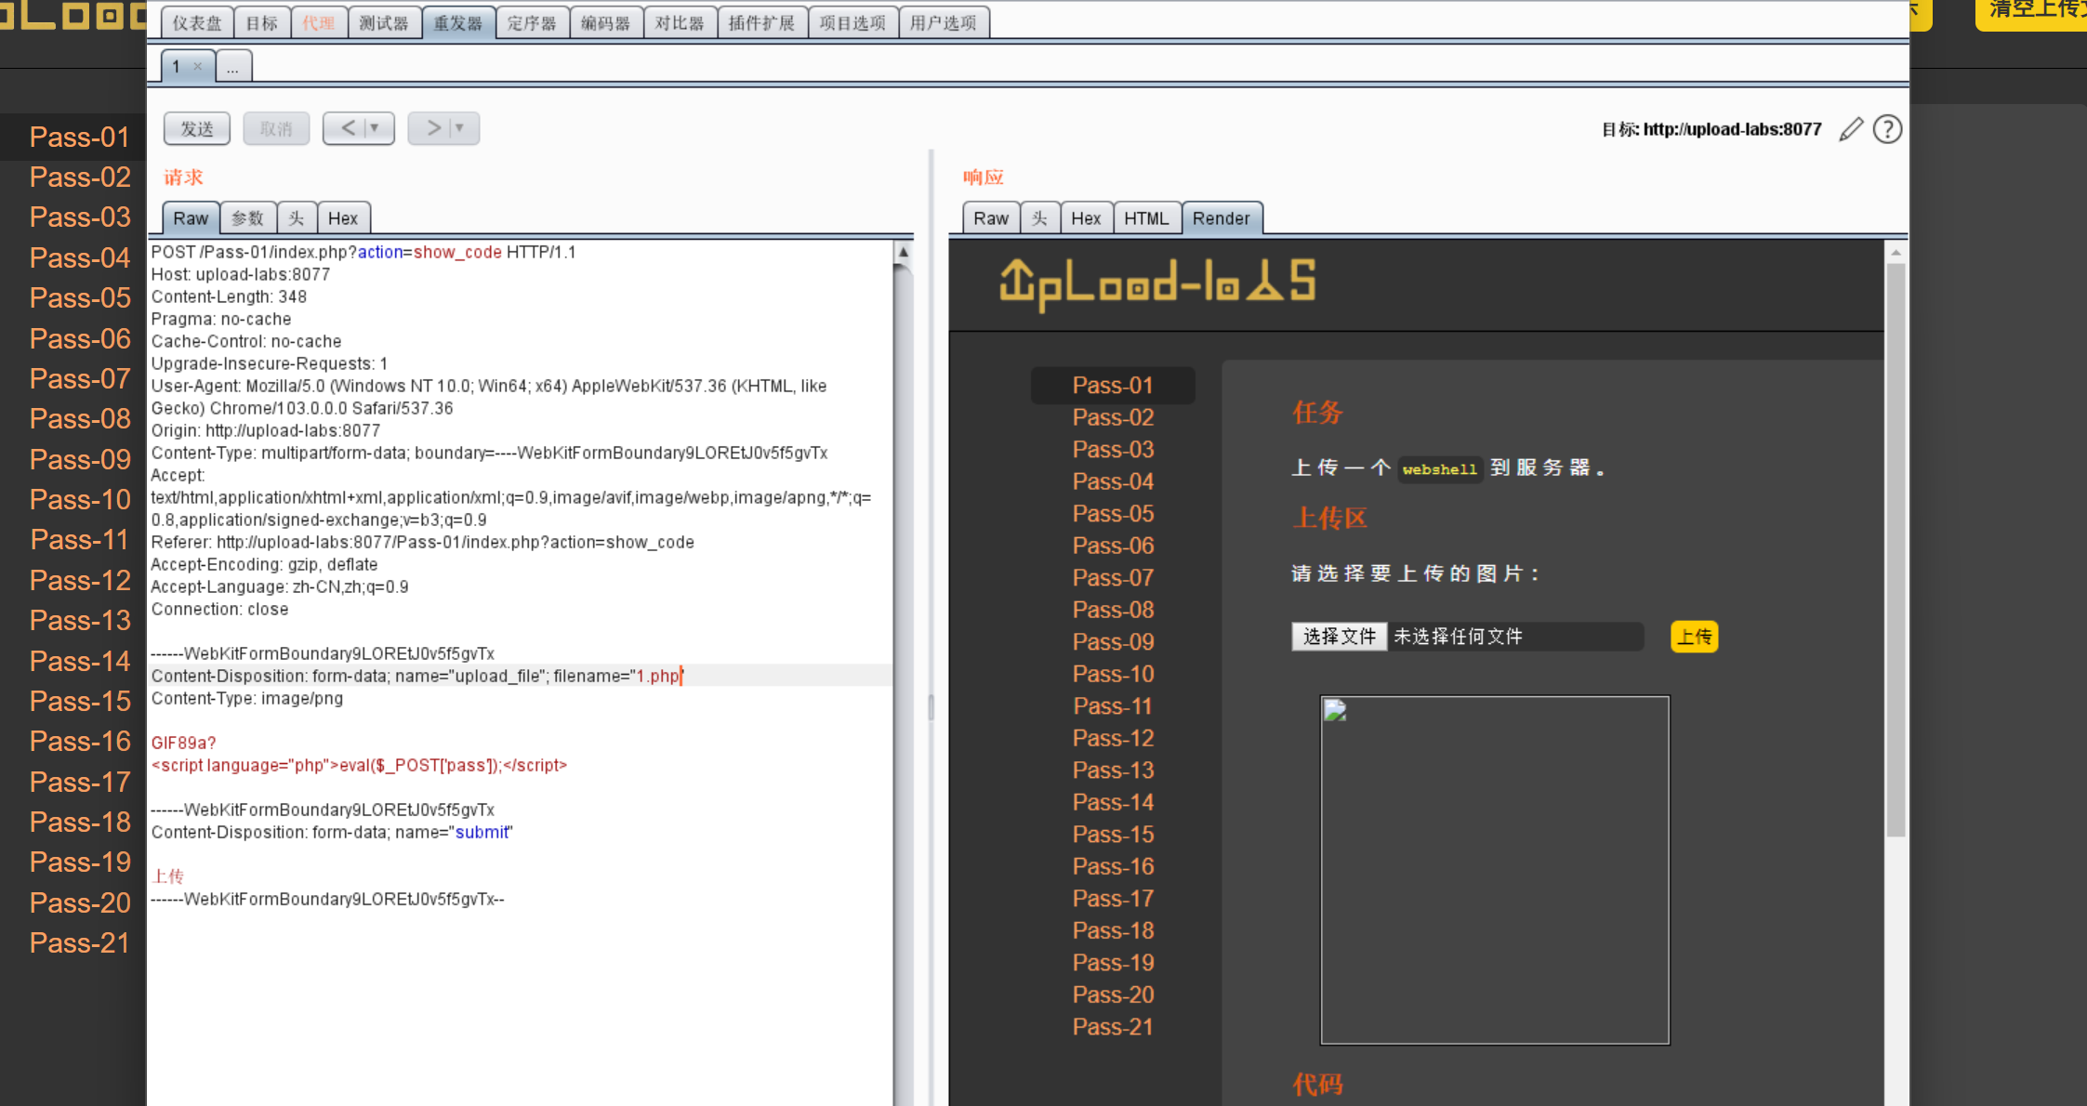Select the 重发器 repeater tab
The image size is (2087, 1106).
point(458,22)
